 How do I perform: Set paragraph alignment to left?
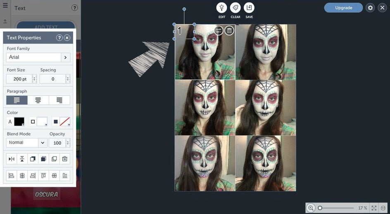tap(17, 100)
